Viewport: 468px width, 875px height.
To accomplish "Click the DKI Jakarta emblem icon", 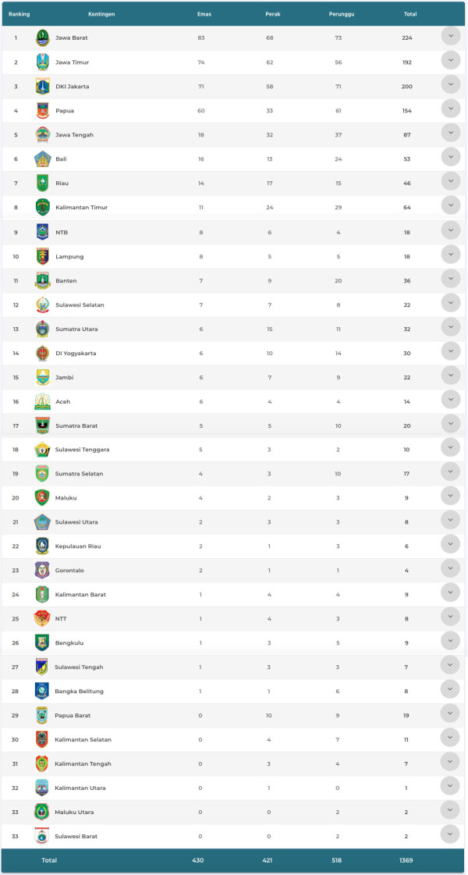I will coord(43,87).
